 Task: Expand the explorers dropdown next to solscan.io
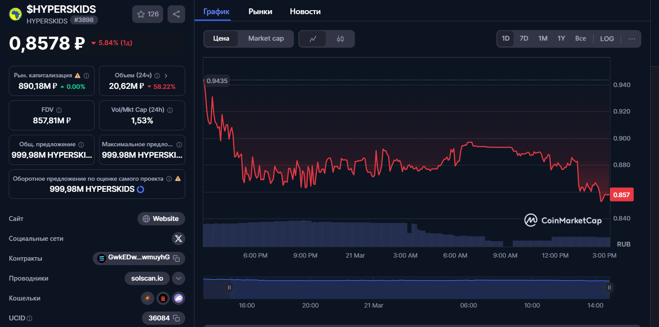[x=179, y=278]
